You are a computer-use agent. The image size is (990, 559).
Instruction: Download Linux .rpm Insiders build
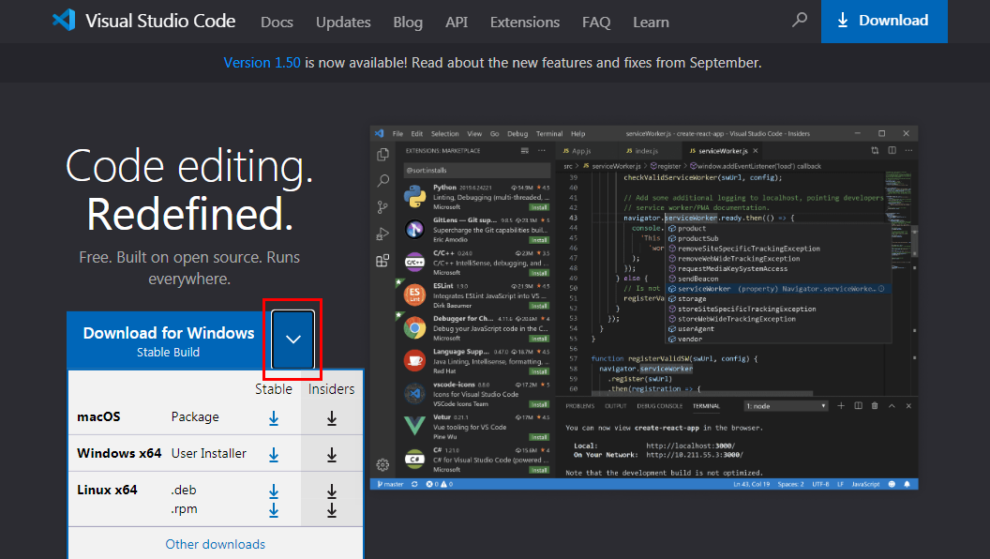[x=332, y=509]
